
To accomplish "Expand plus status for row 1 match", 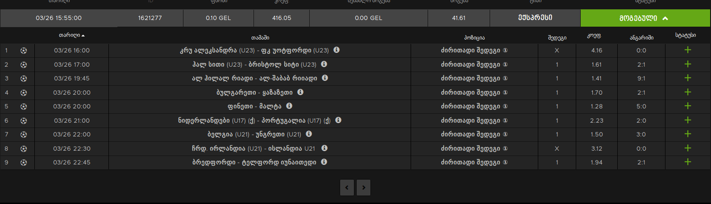I will click(688, 50).
